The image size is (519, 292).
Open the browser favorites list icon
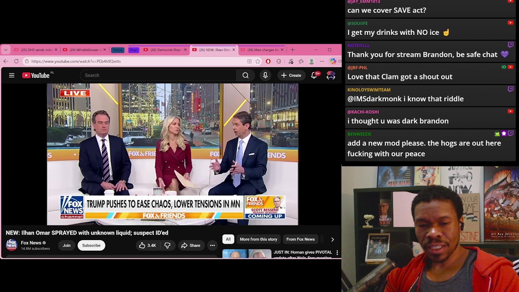[x=301, y=61]
